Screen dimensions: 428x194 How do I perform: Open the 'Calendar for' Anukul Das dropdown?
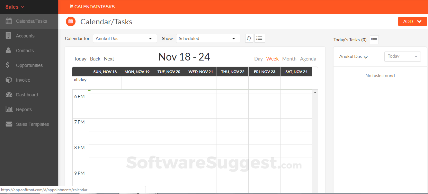tap(125, 38)
